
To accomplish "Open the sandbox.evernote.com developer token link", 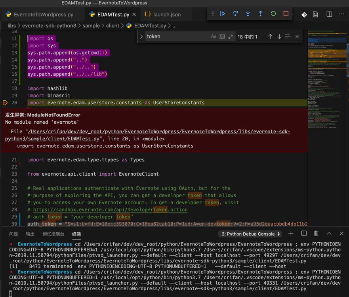I will [110, 210].
